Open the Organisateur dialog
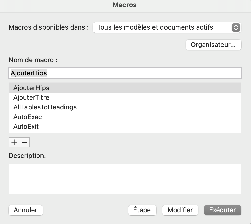The image size is (251, 224). coord(213,45)
